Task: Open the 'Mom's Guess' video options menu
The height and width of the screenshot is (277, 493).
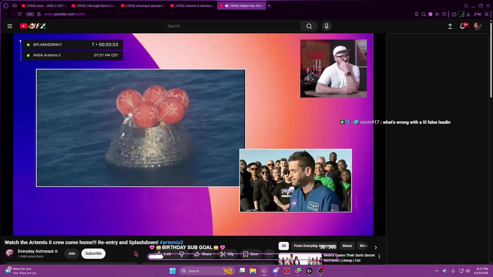Action: [x=379, y=257]
